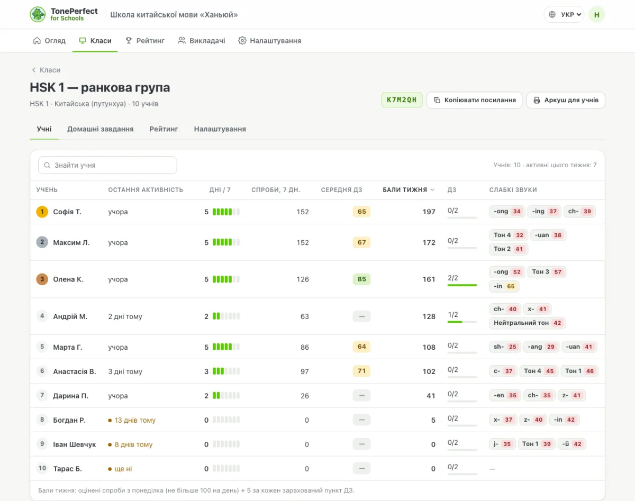635x501 pixels.
Task: Click Аркуш для учнів button
Action: (566, 100)
